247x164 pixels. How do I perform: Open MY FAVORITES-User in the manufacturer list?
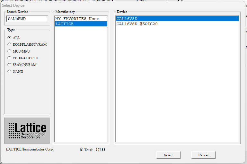click(77, 19)
